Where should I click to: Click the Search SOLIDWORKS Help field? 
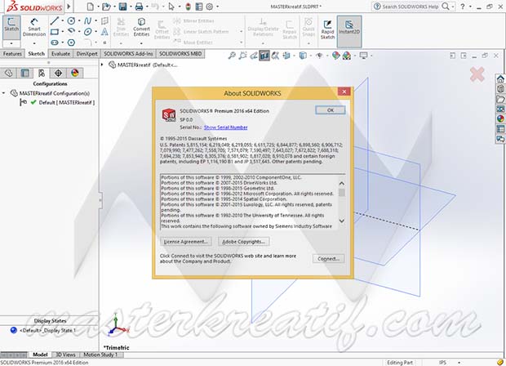410,7
